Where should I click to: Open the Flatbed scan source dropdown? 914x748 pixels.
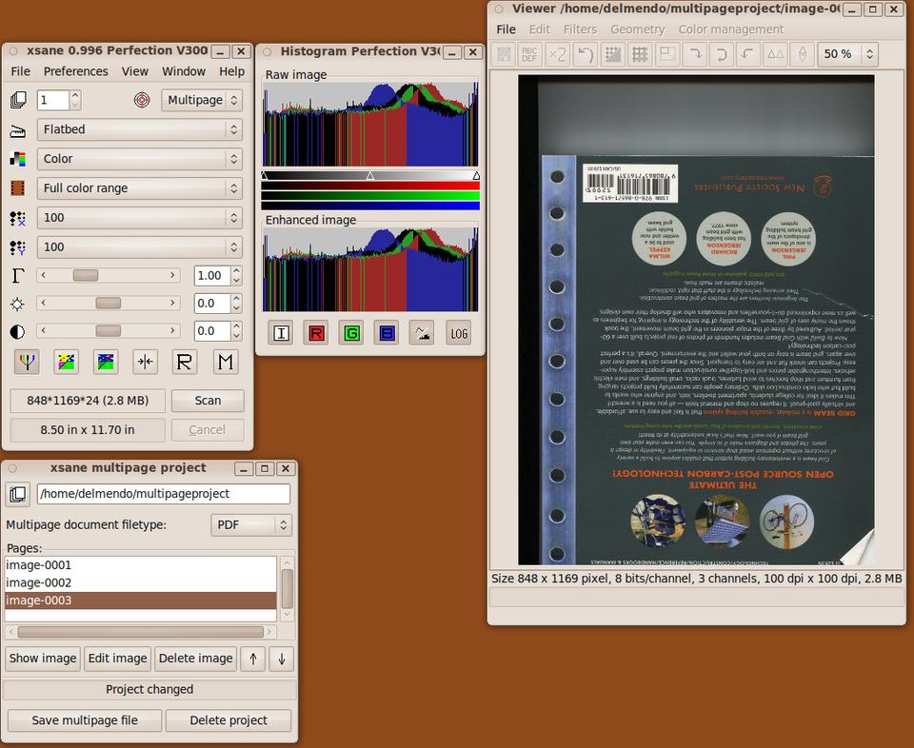tap(139, 129)
